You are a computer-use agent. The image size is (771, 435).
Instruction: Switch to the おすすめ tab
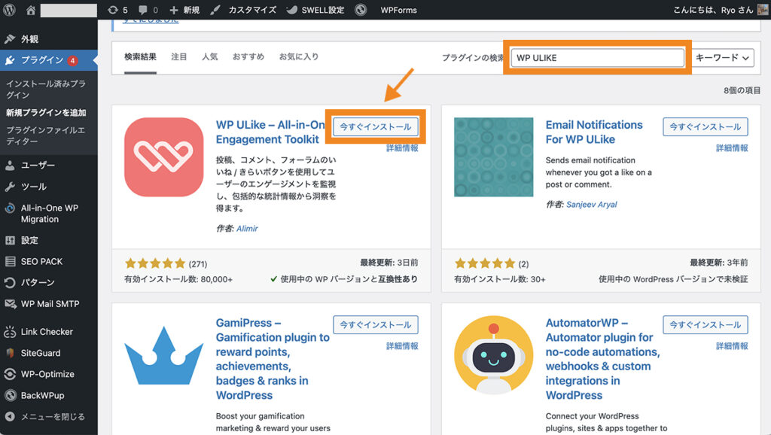click(248, 56)
